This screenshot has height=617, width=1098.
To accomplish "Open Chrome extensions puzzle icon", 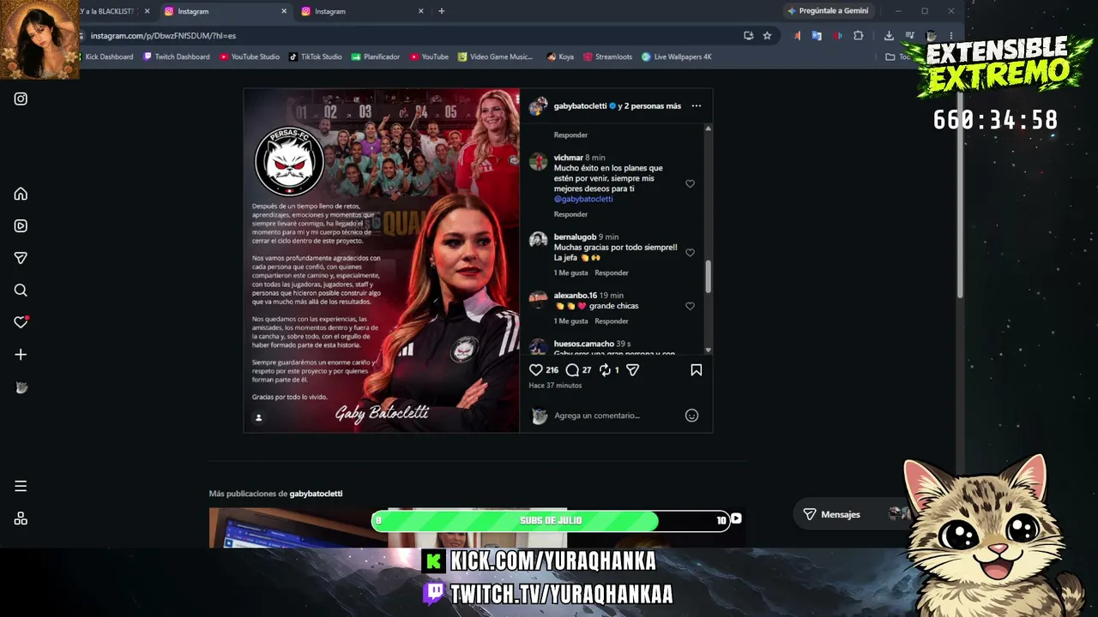I will point(858,36).
